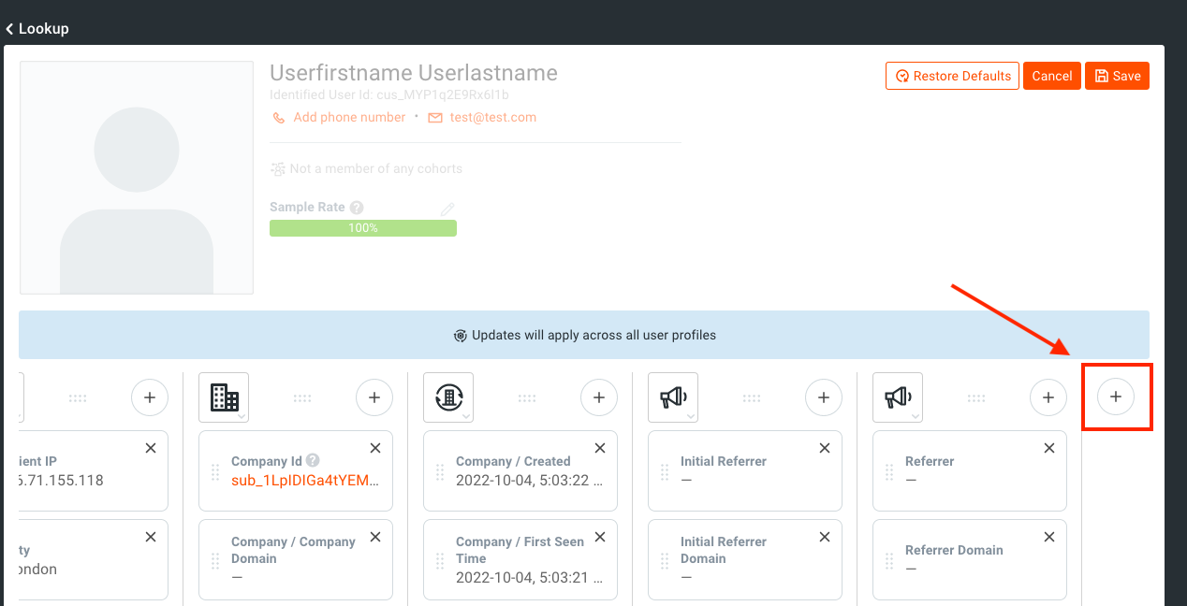Click the help icon next to Company Id

click(313, 460)
